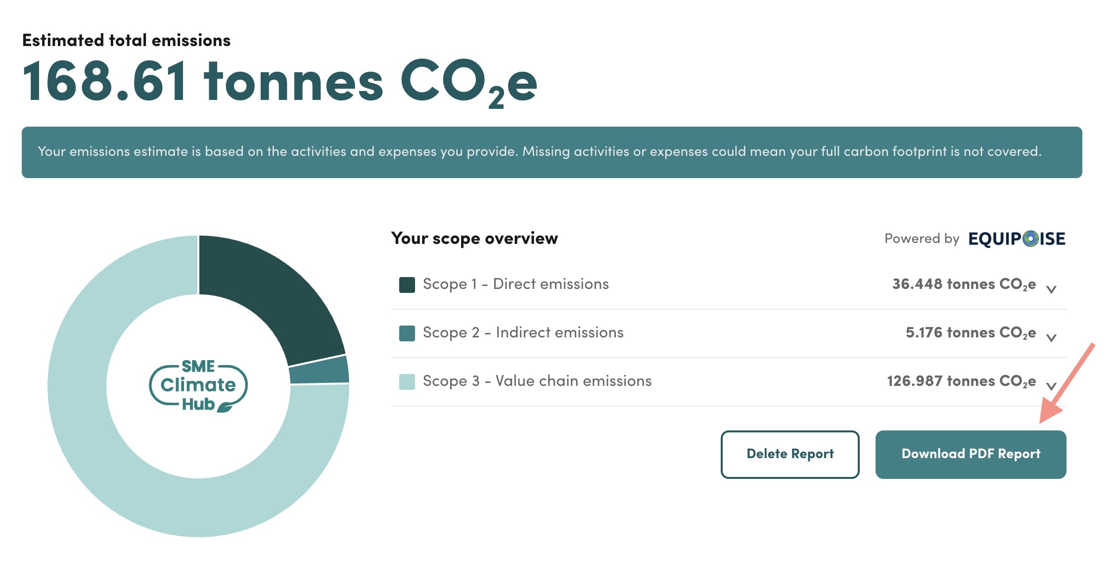
Task: Click the Scope 1 dark green swatch
Action: point(407,284)
